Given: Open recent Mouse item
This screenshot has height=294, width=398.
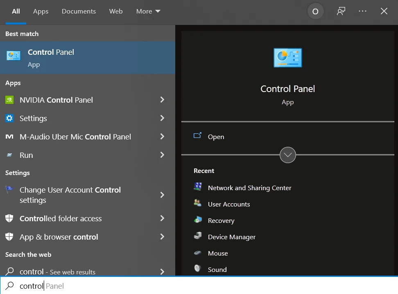Looking at the screenshot, I should (x=218, y=254).
